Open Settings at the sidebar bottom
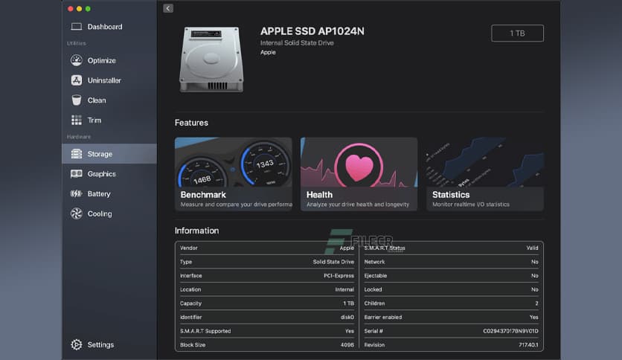 (x=109, y=344)
